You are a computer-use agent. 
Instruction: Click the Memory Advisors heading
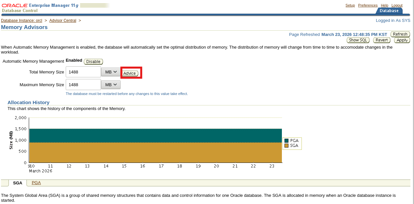click(x=24, y=27)
